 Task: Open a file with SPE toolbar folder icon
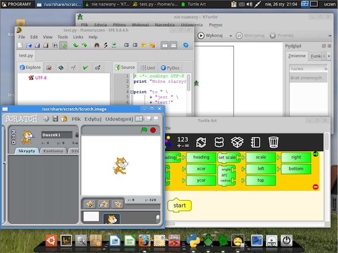(x=29, y=45)
